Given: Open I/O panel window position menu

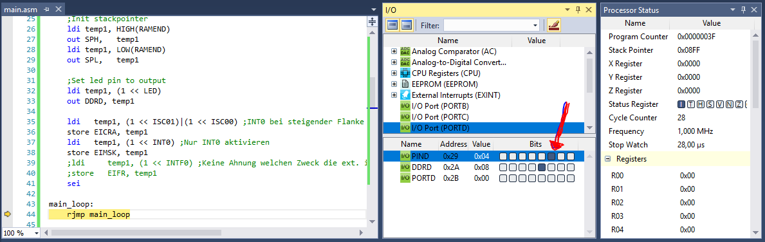Looking at the screenshot, I should (x=567, y=9).
